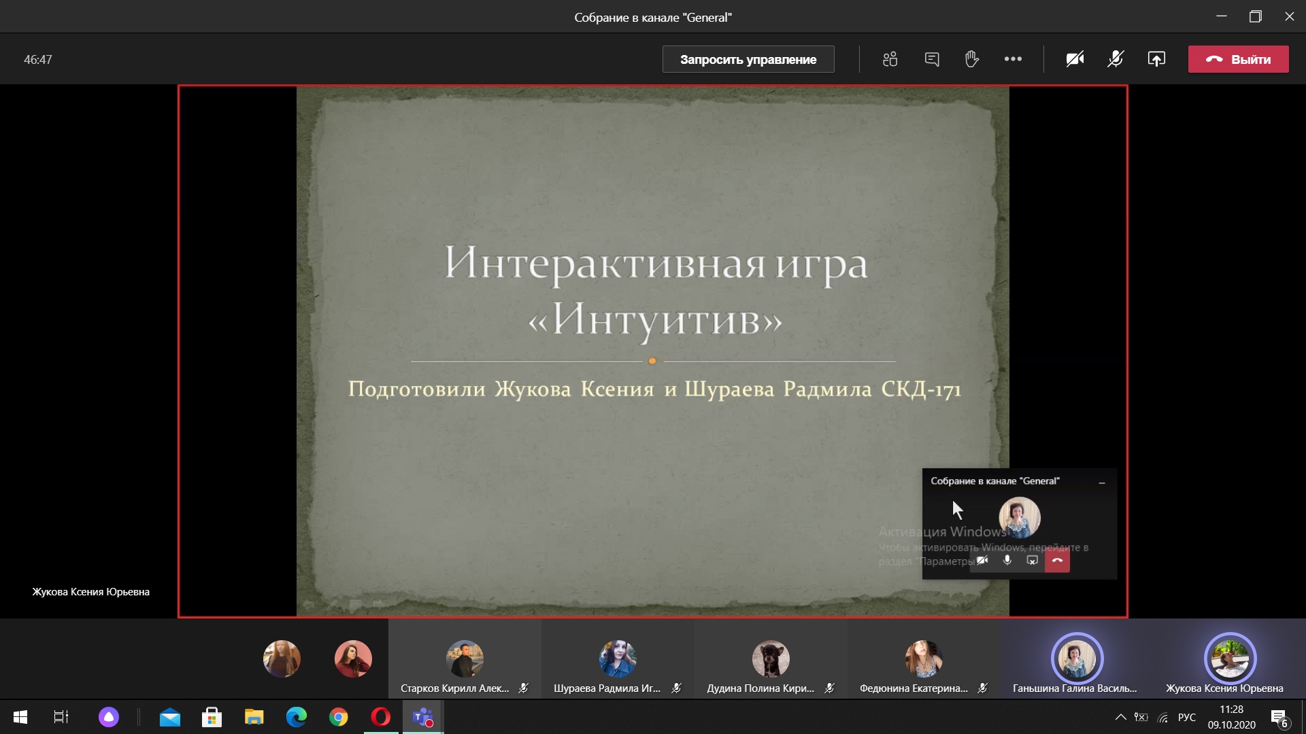Open the share content tray
The height and width of the screenshot is (734, 1306).
(x=1156, y=59)
